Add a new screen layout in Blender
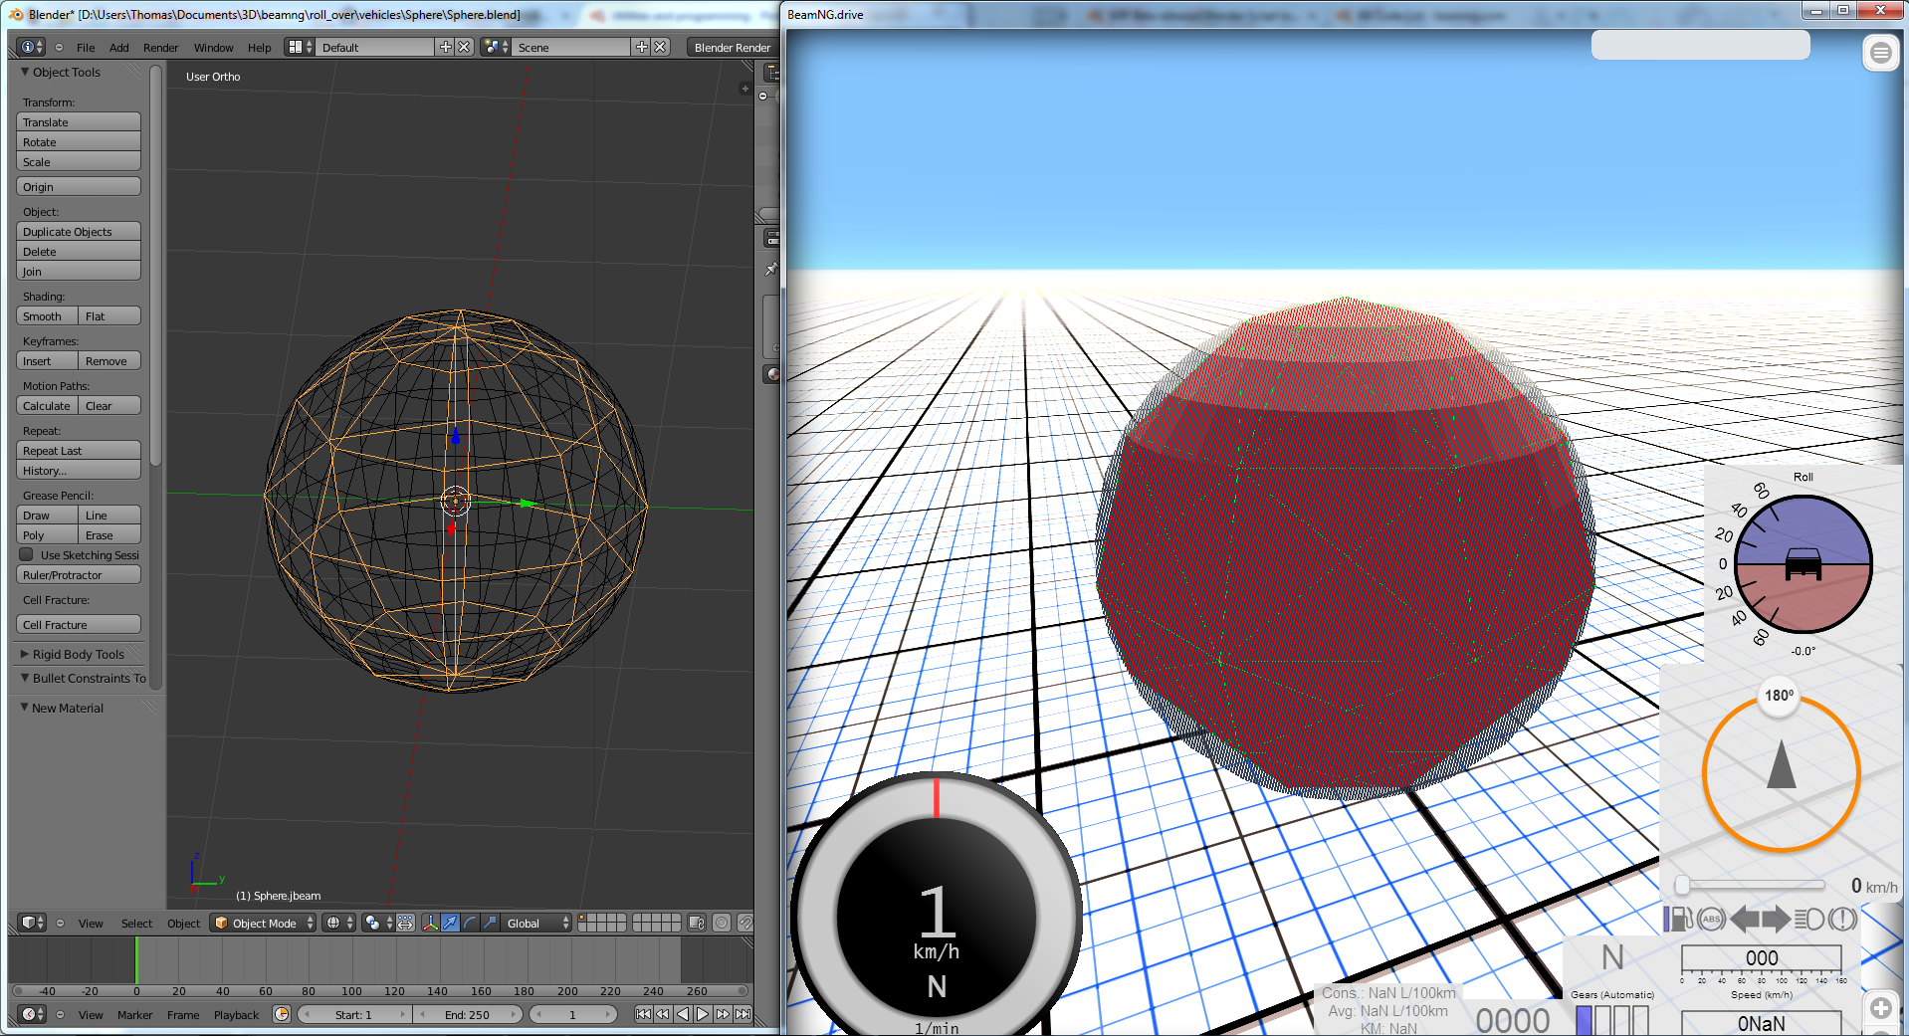 (445, 47)
